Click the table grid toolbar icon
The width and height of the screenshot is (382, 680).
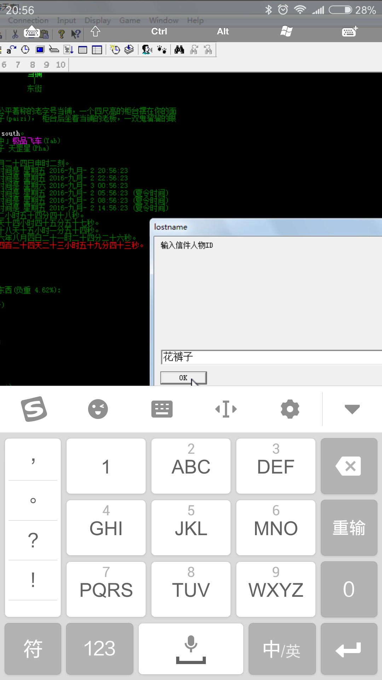pyautogui.click(x=97, y=50)
